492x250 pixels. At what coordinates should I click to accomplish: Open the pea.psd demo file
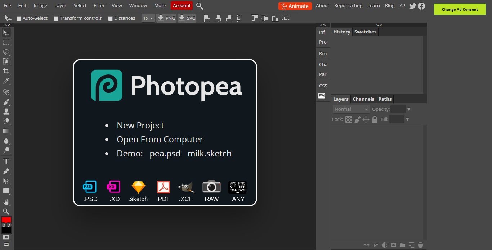[x=165, y=153]
